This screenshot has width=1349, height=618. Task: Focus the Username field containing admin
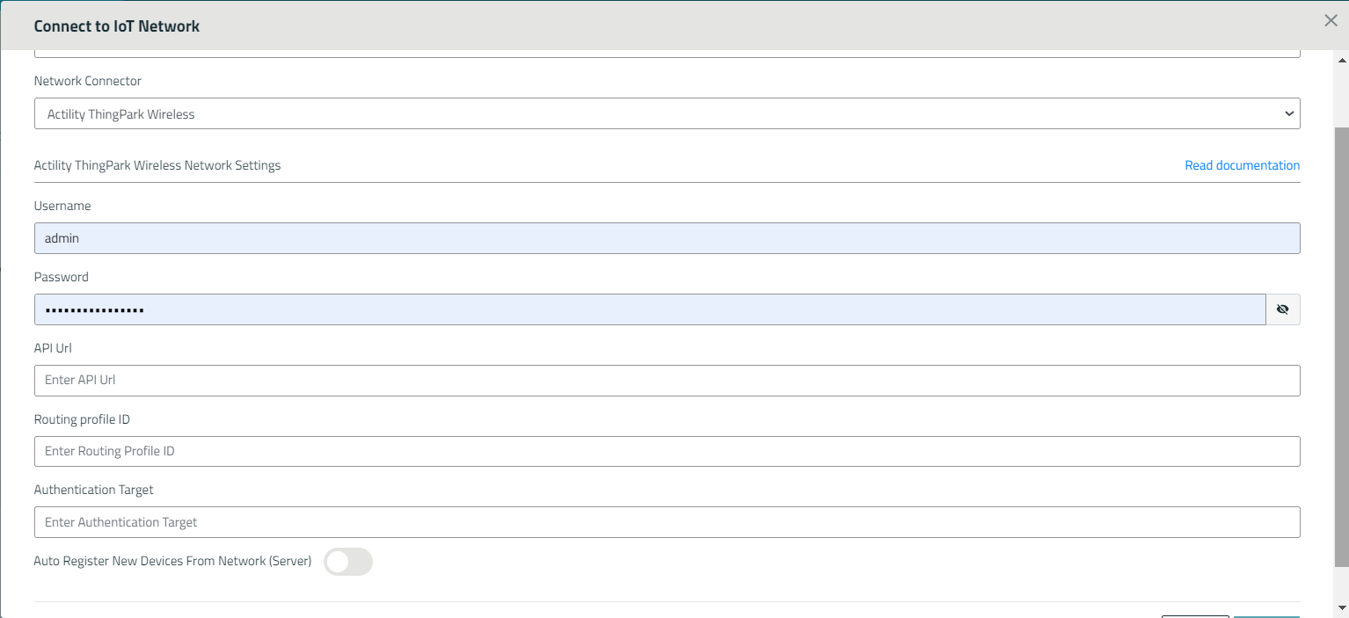667,238
